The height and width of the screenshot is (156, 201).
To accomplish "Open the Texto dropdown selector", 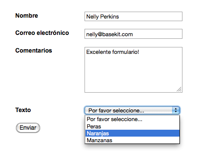I will pos(132,110).
